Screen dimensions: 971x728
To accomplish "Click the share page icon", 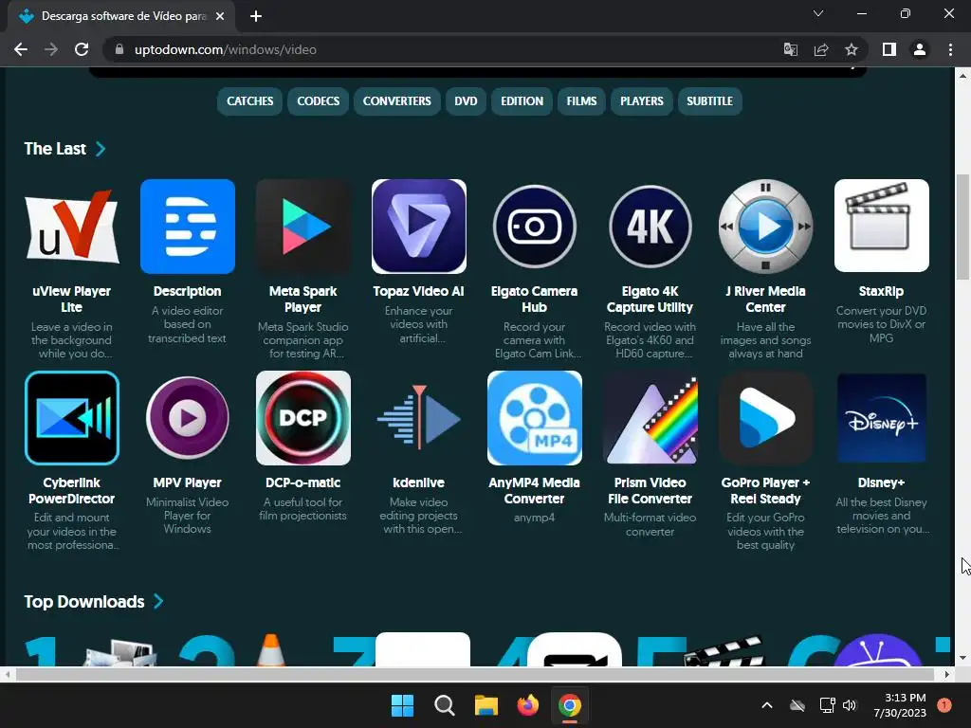I will (821, 49).
